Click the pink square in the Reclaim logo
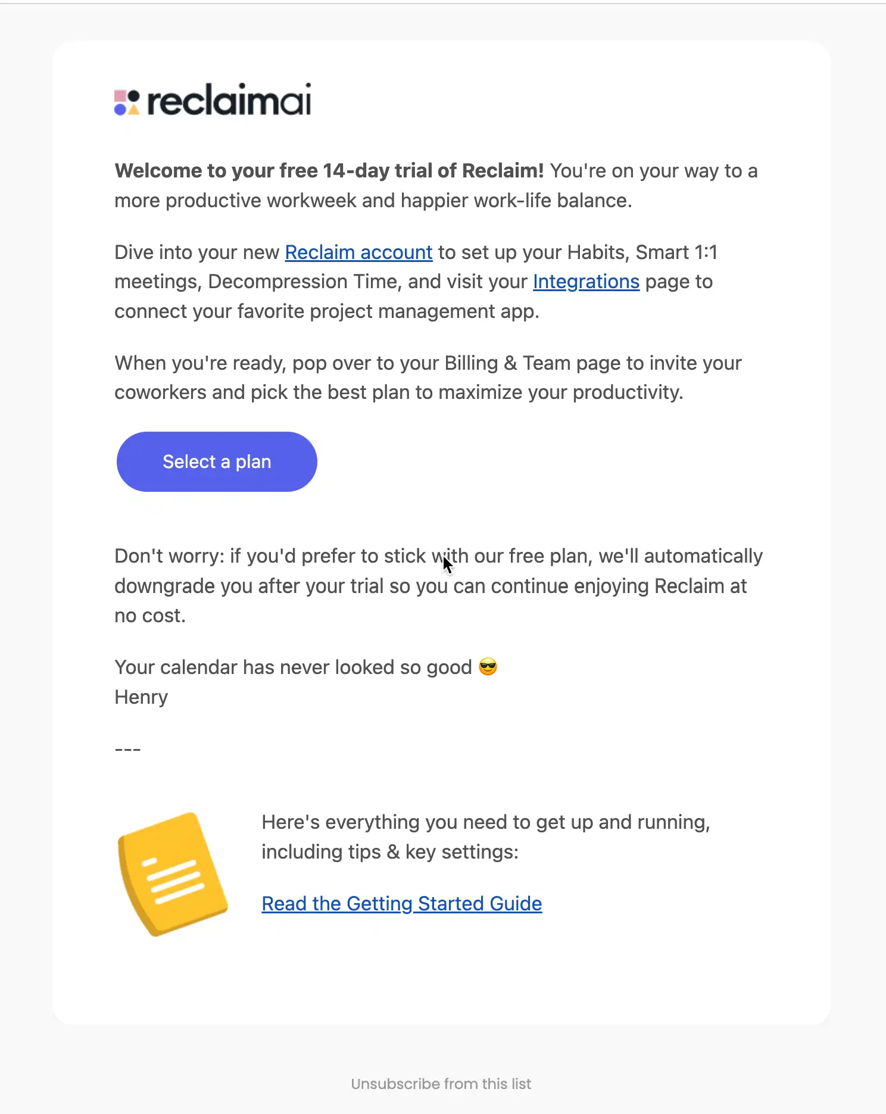This screenshot has height=1114, width=886. (121, 96)
